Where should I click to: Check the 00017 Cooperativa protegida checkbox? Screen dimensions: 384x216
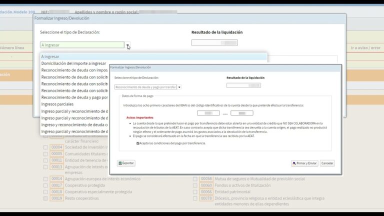point(45,185)
